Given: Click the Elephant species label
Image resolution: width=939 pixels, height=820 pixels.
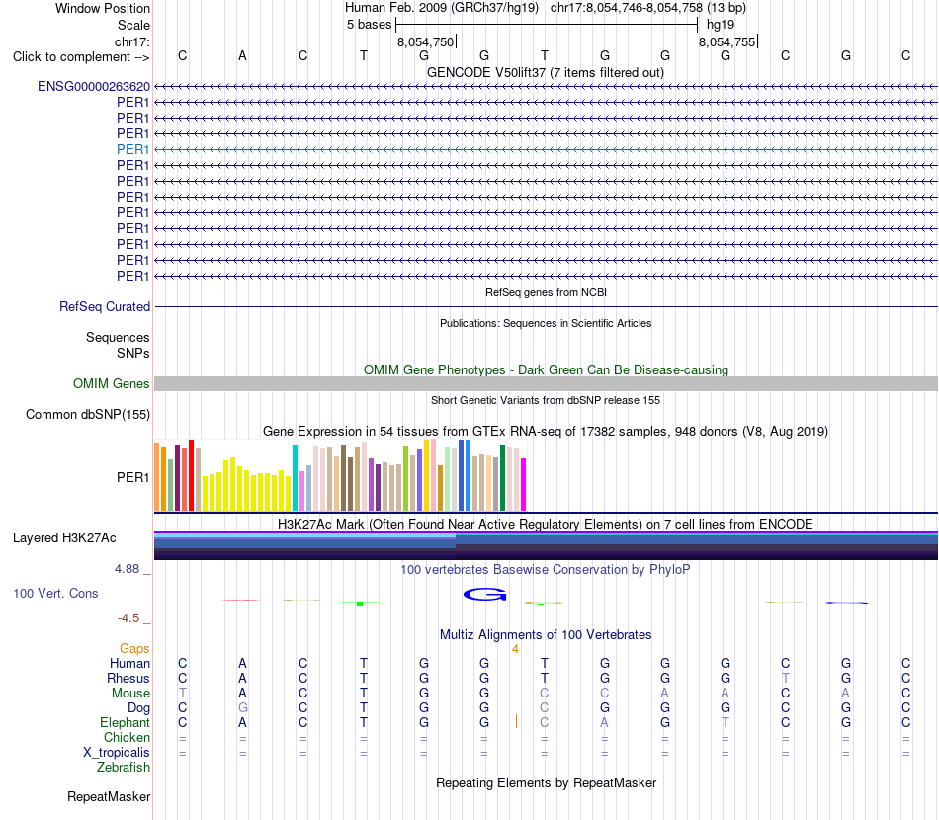Looking at the screenshot, I should tap(125, 722).
